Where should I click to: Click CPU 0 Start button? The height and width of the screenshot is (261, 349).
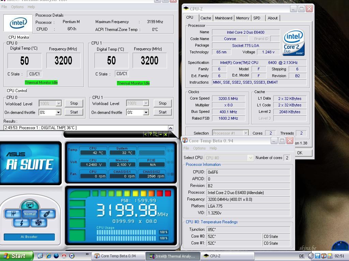[74, 112]
